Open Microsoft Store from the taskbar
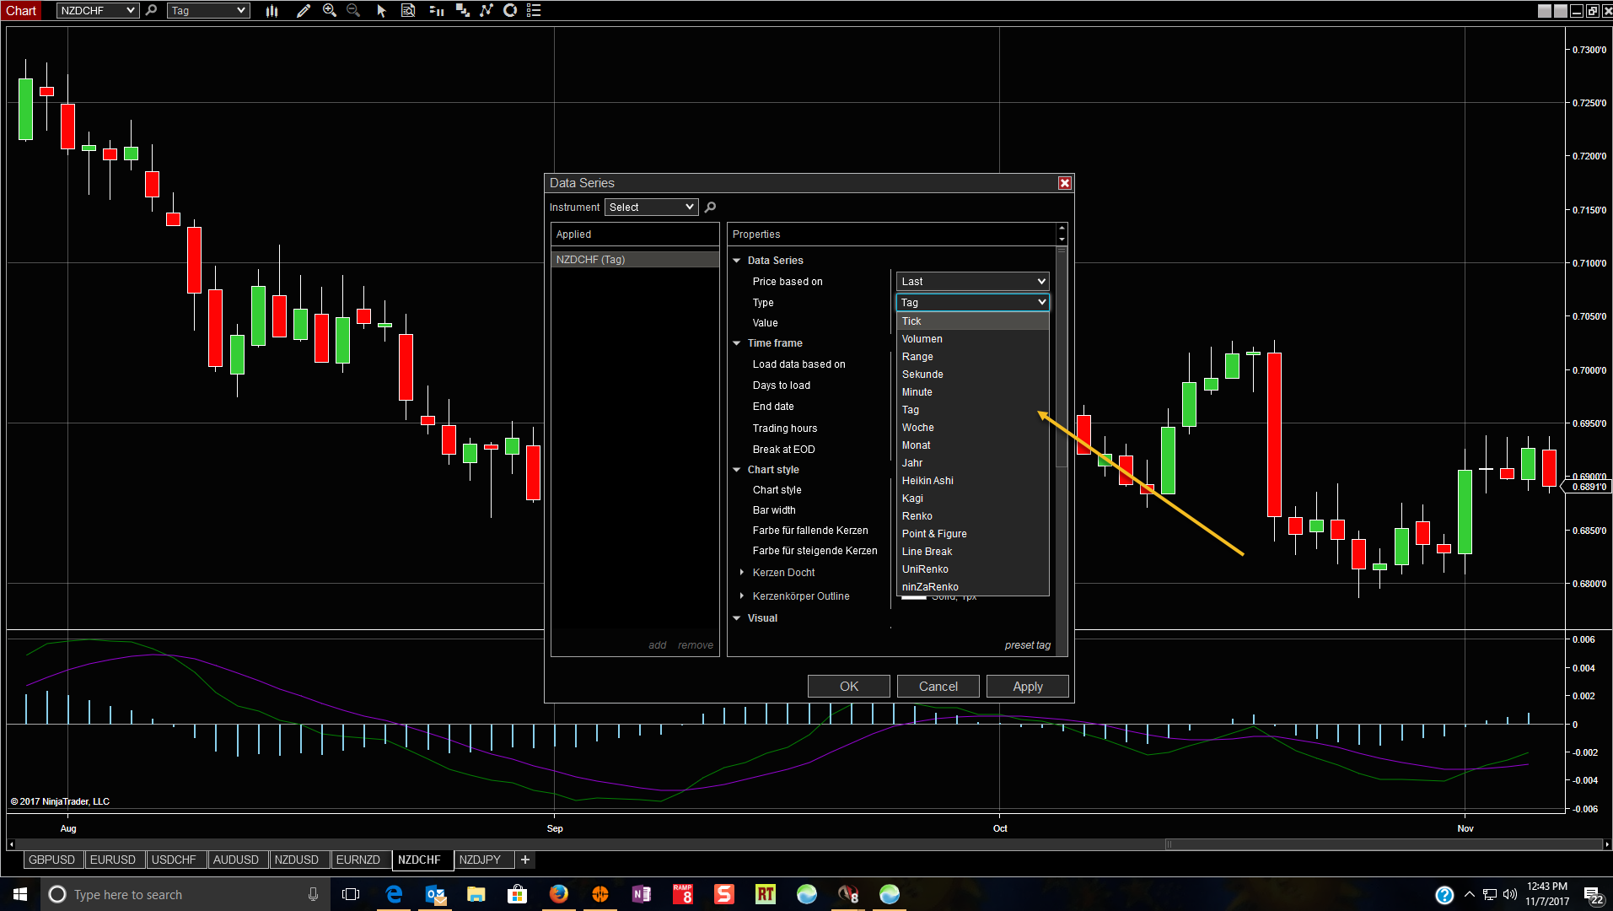This screenshot has height=911, width=1613. [x=518, y=894]
